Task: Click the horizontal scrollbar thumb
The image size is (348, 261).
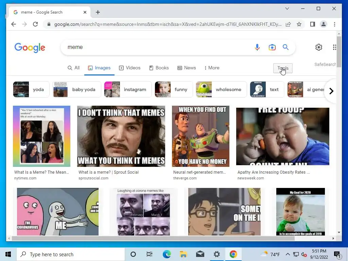Action: [153, 239]
